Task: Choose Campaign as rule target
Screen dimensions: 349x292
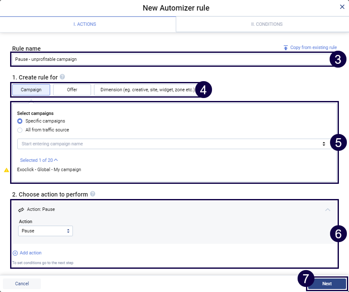Action: (31, 90)
